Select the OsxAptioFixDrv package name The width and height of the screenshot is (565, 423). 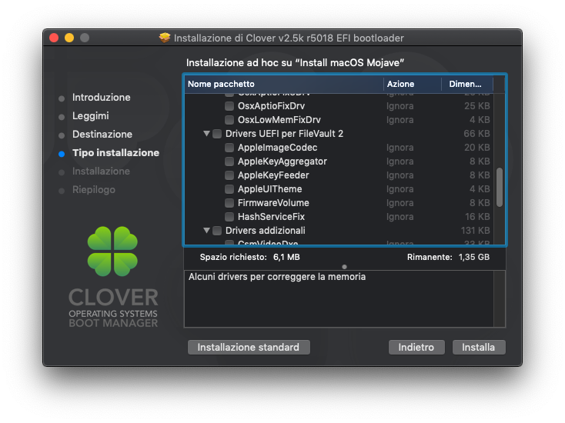(x=271, y=106)
